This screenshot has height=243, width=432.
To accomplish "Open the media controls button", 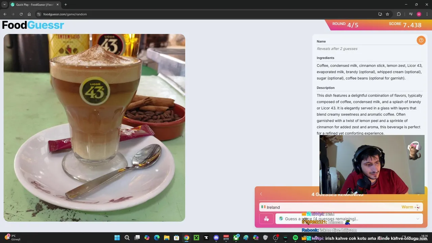I will click(411, 14).
